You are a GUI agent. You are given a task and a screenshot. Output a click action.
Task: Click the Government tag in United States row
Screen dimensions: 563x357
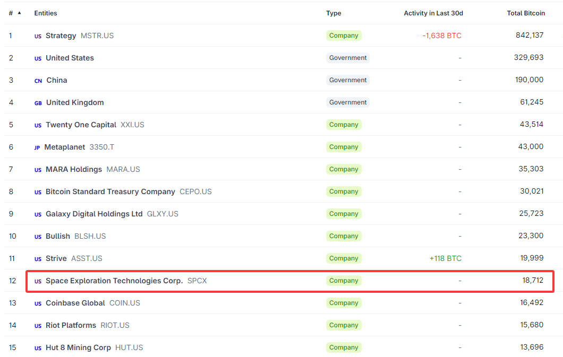[348, 58]
